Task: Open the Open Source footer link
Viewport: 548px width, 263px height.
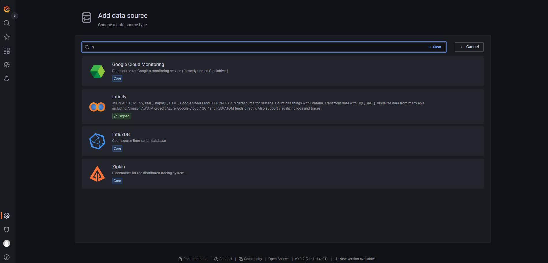Action: click(278, 259)
